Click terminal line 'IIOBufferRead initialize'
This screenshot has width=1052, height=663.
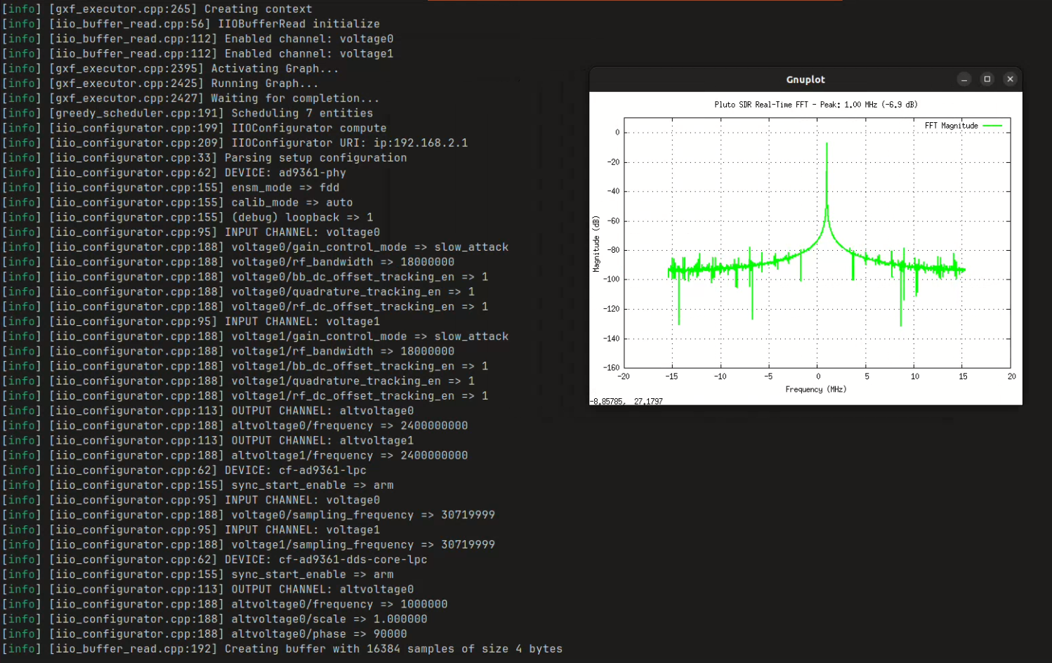coord(190,24)
